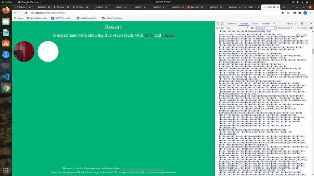Open the MetaMask fox extension icon
Image resolution: width=314 pixels, height=176 pixels.
point(294,13)
